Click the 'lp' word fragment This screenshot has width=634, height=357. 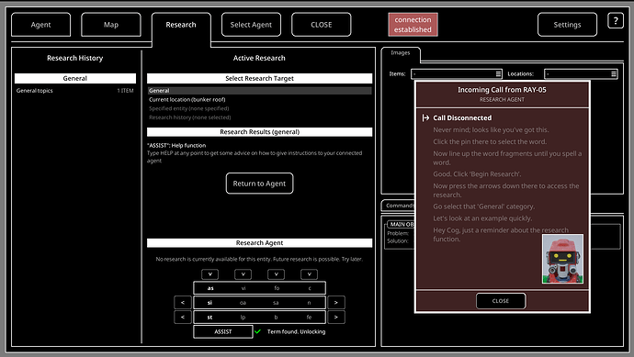click(243, 317)
